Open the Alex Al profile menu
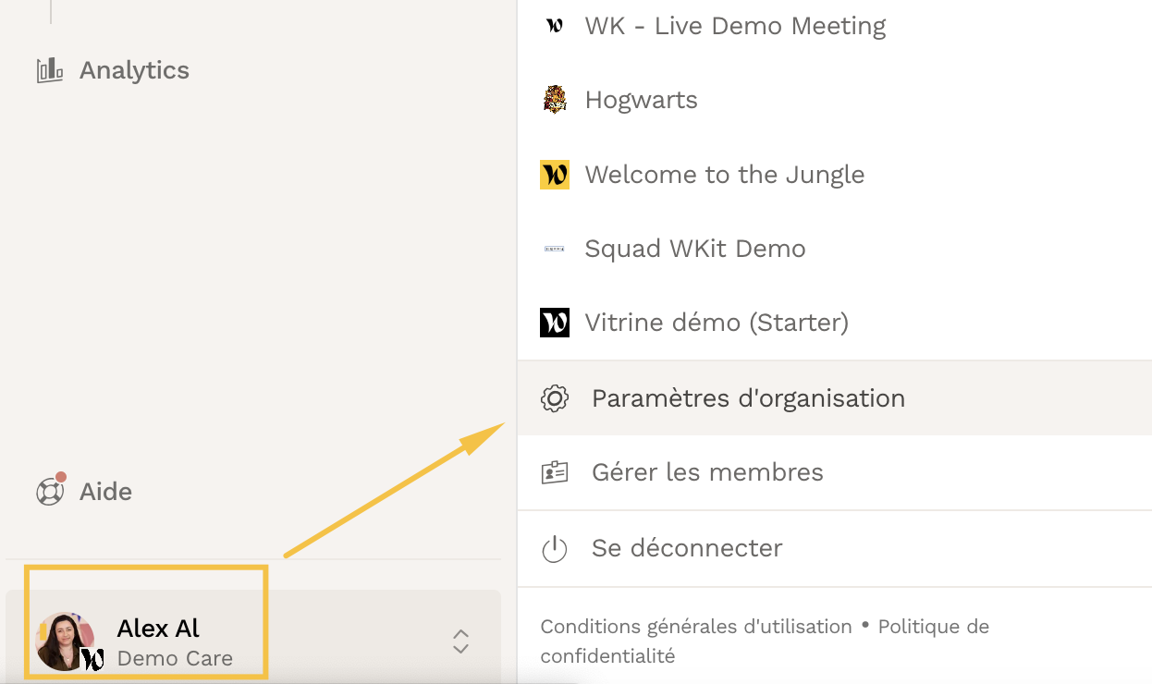This screenshot has width=1152, height=684. pyautogui.click(x=253, y=637)
